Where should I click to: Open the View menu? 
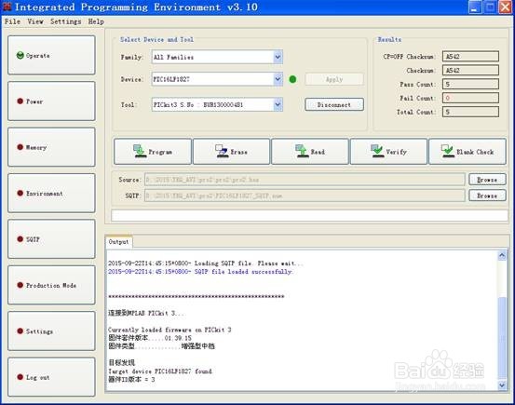point(35,21)
